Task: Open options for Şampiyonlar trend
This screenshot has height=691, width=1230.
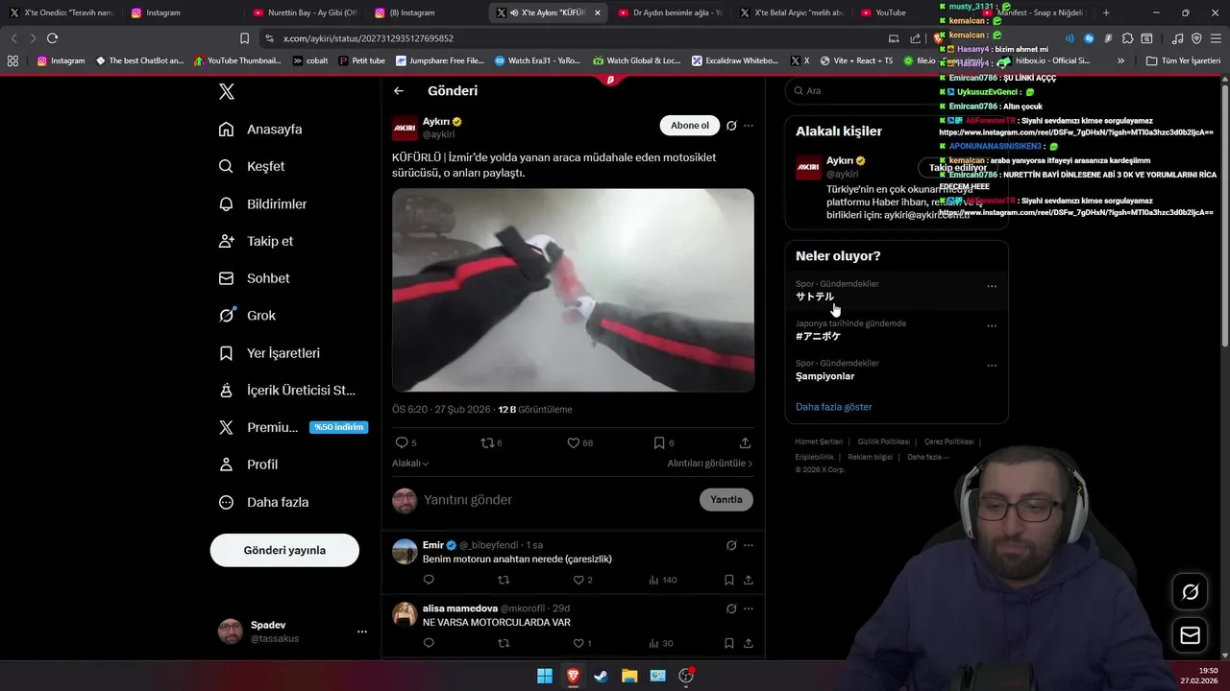Action: pos(992,365)
